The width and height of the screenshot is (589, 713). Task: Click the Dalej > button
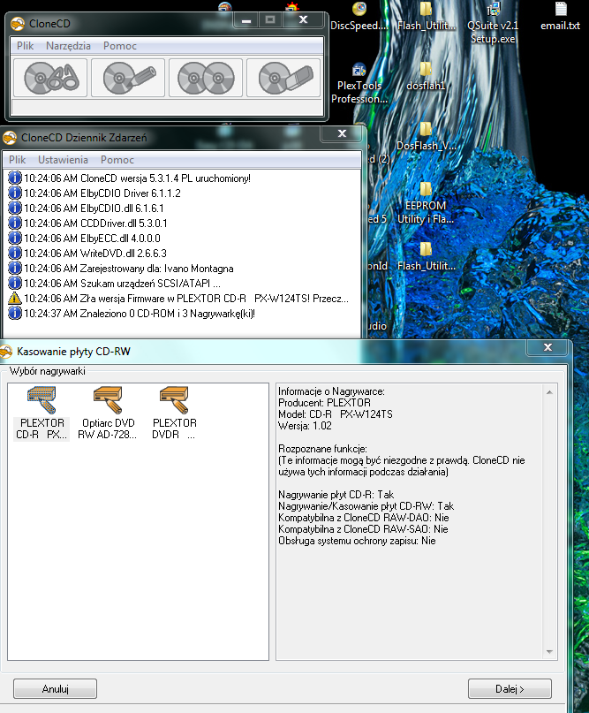point(510,688)
